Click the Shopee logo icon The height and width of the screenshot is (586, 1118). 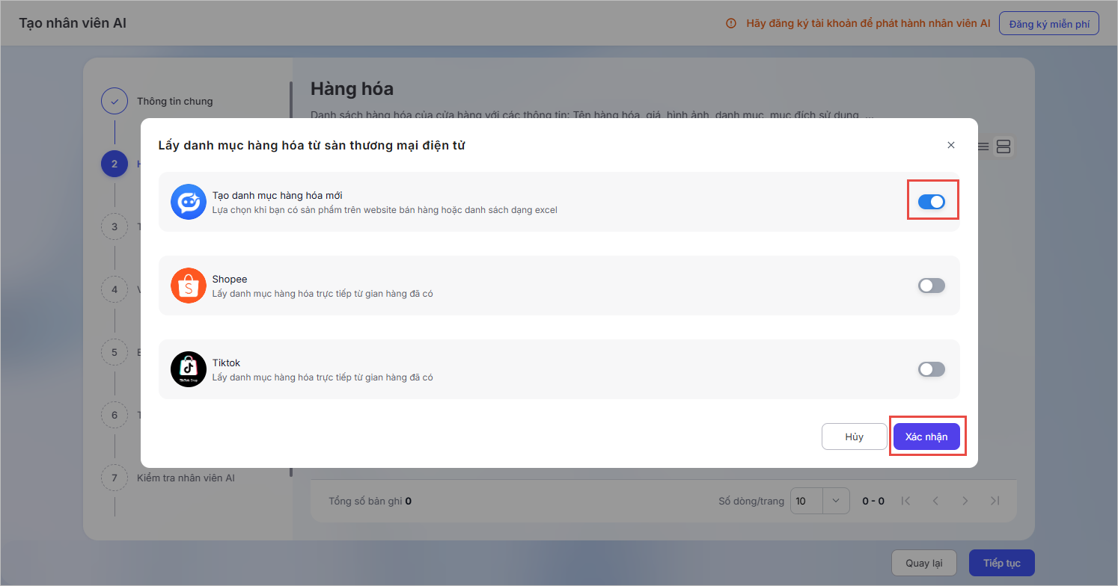coord(188,286)
